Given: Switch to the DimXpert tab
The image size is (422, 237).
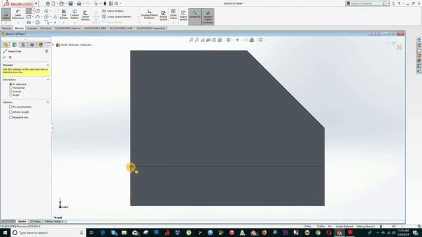Looking at the screenshot, I should [45, 28].
